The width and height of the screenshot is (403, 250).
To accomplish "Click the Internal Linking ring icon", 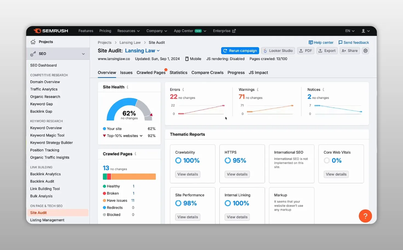I will tap(228, 203).
